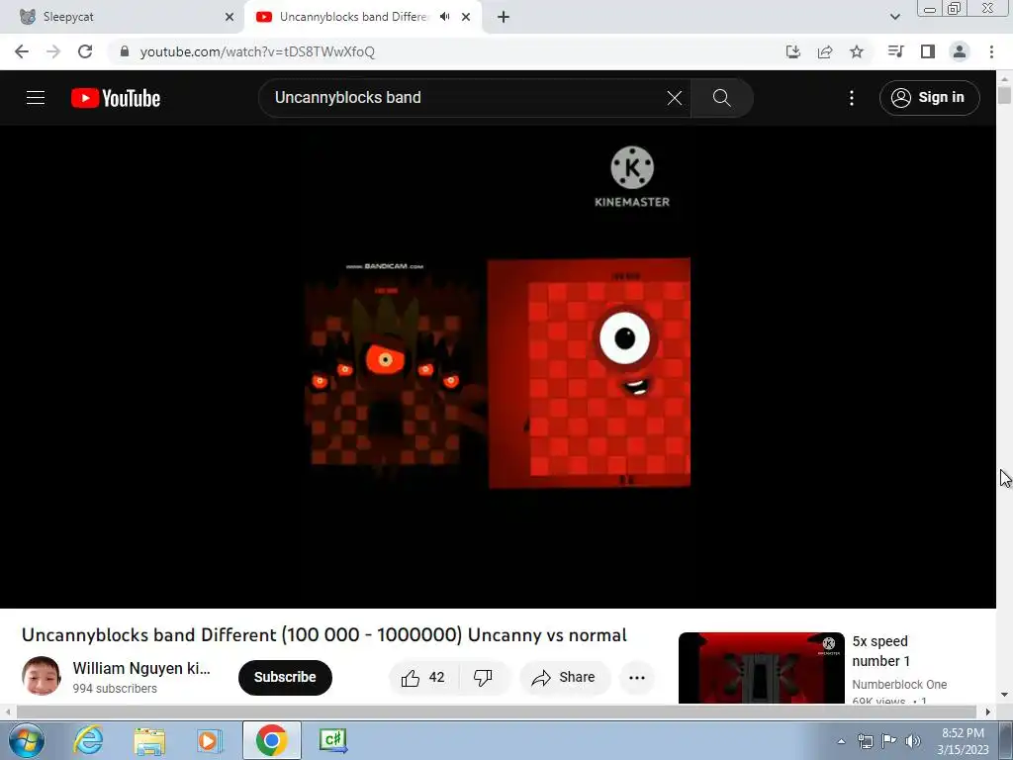Image resolution: width=1013 pixels, height=760 pixels.
Task: Open Action Center flag icon
Action: (889, 741)
